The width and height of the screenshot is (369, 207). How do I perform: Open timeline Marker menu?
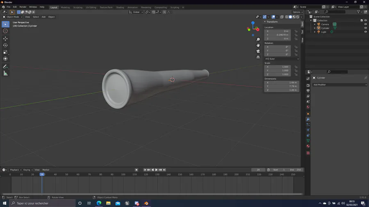[46, 170]
